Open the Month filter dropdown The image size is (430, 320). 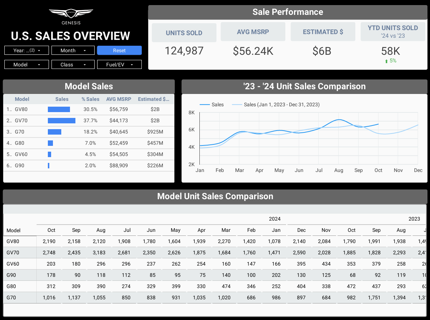(x=73, y=50)
